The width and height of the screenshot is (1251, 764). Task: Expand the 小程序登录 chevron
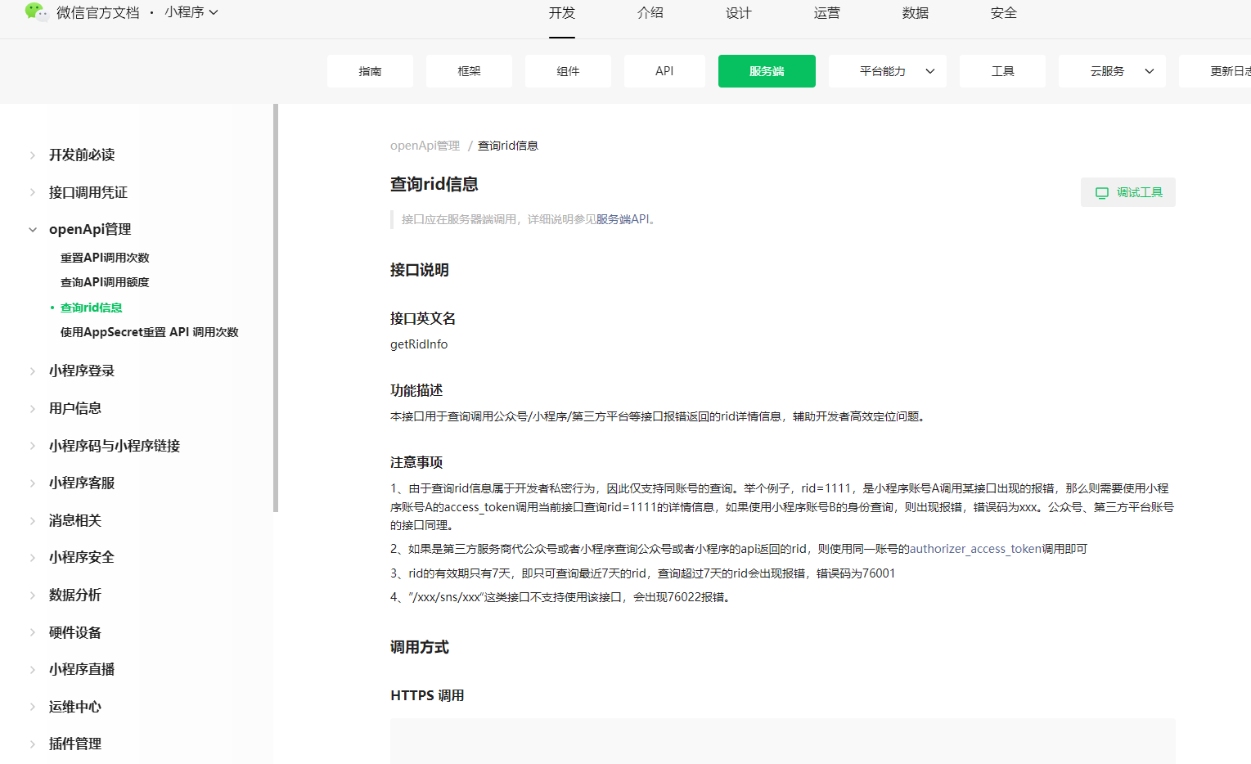(32, 371)
